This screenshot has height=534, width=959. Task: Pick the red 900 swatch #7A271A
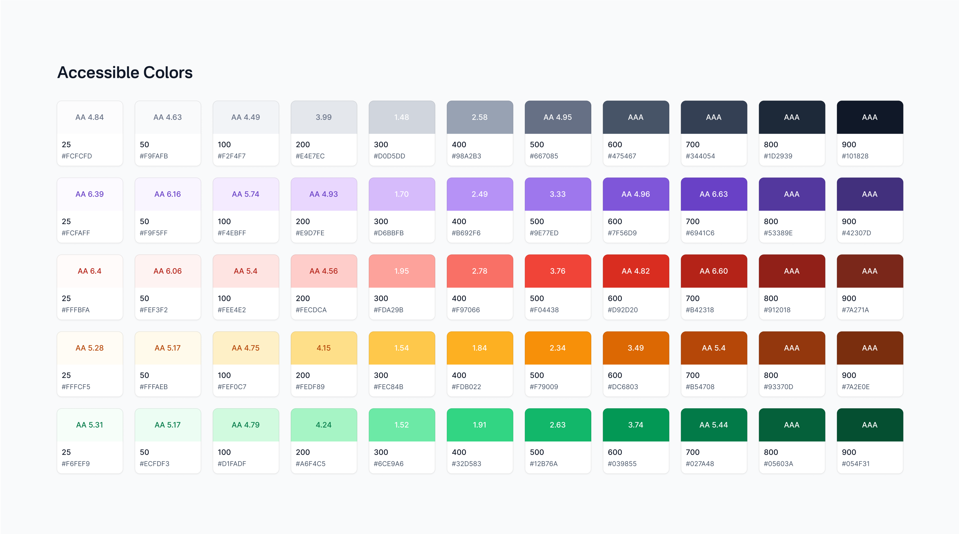[x=870, y=271]
